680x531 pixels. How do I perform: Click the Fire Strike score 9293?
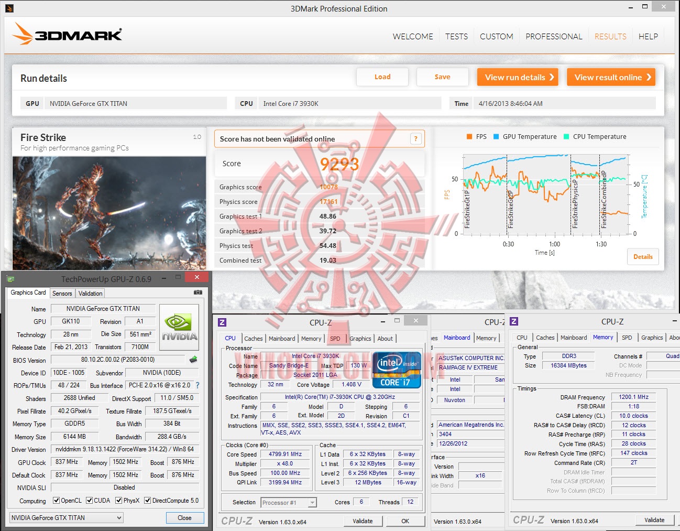pyautogui.click(x=339, y=164)
